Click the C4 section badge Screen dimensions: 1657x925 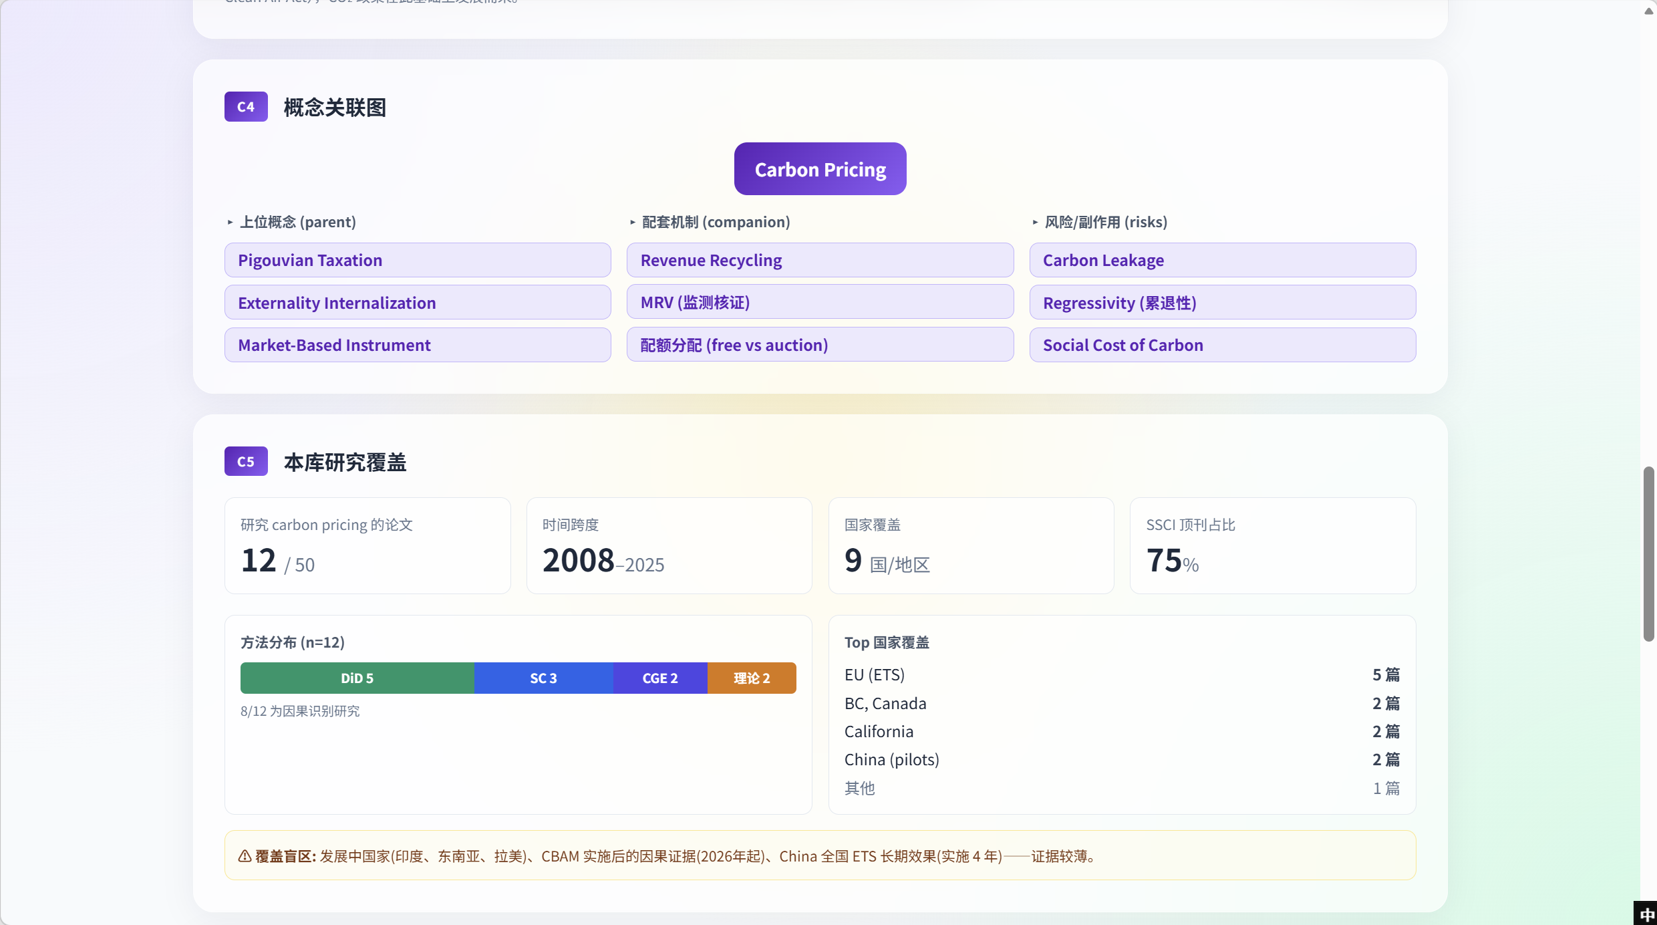click(x=246, y=107)
